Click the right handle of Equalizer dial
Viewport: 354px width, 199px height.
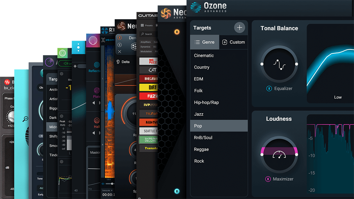pos(296,64)
